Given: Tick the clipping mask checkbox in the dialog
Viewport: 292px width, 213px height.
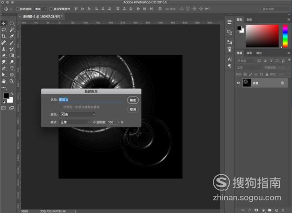Looking at the screenshot, I should click(x=60, y=107).
